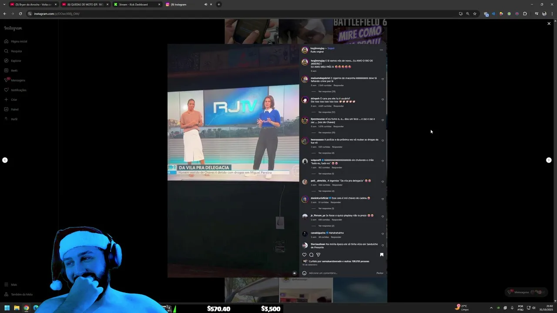Expand 'Ver respostas (39)' under maisumdogabriel
Screen dimensions: 557x313
pyautogui.click(x=326, y=91)
